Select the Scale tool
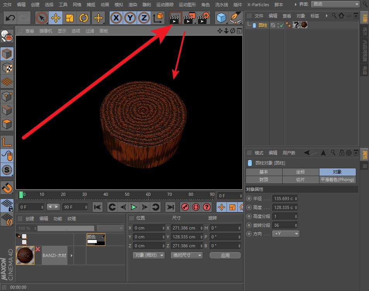 [70, 18]
